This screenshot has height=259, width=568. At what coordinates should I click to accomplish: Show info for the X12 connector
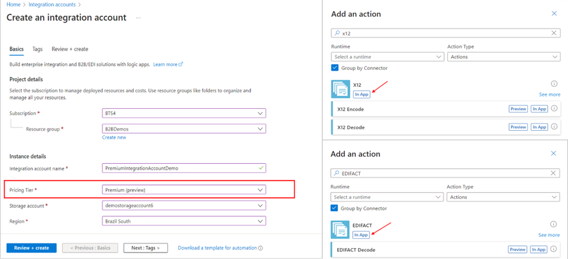click(554, 84)
